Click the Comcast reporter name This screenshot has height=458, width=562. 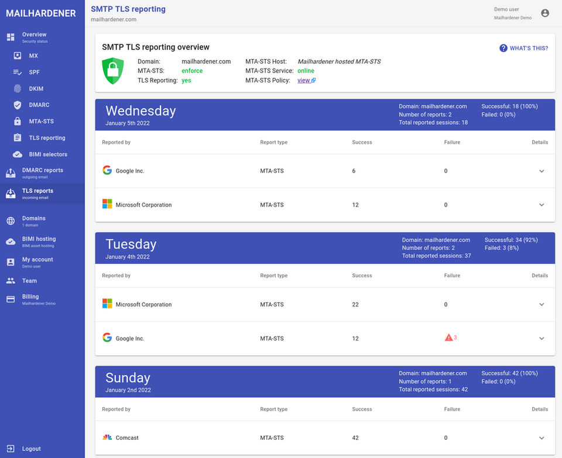tap(127, 438)
